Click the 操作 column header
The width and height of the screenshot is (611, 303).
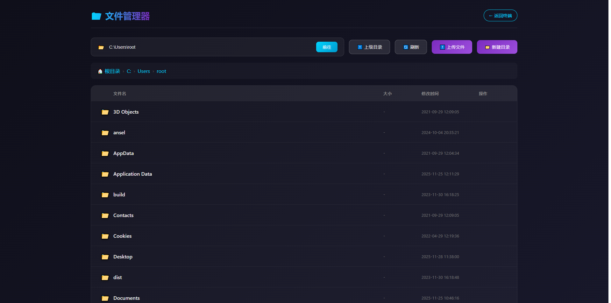[483, 94]
